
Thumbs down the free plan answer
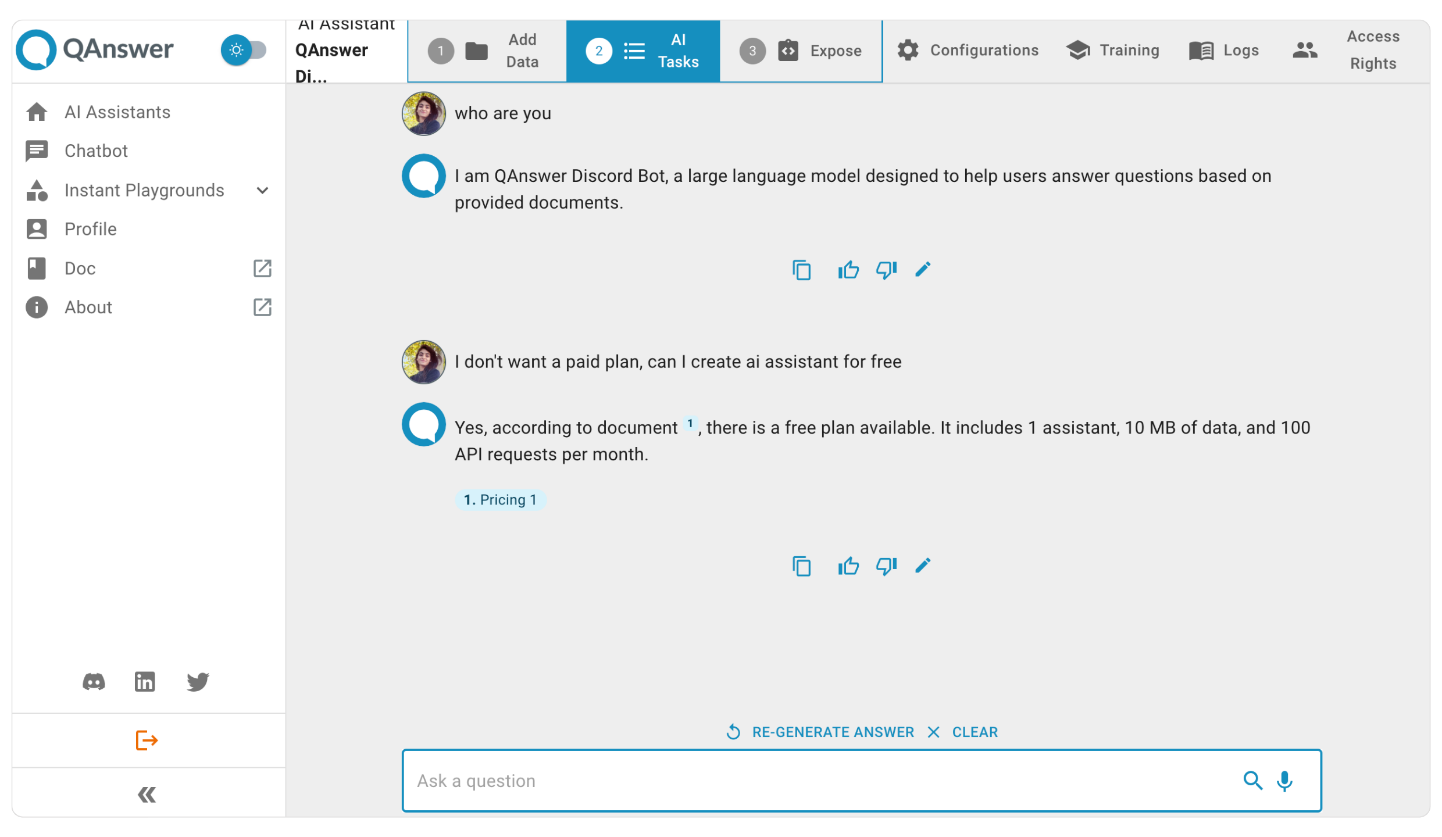(x=886, y=566)
